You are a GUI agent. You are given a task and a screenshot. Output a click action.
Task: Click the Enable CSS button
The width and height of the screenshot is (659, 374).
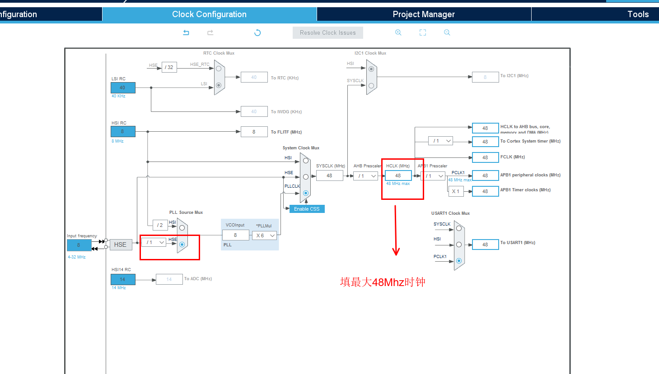(307, 209)
